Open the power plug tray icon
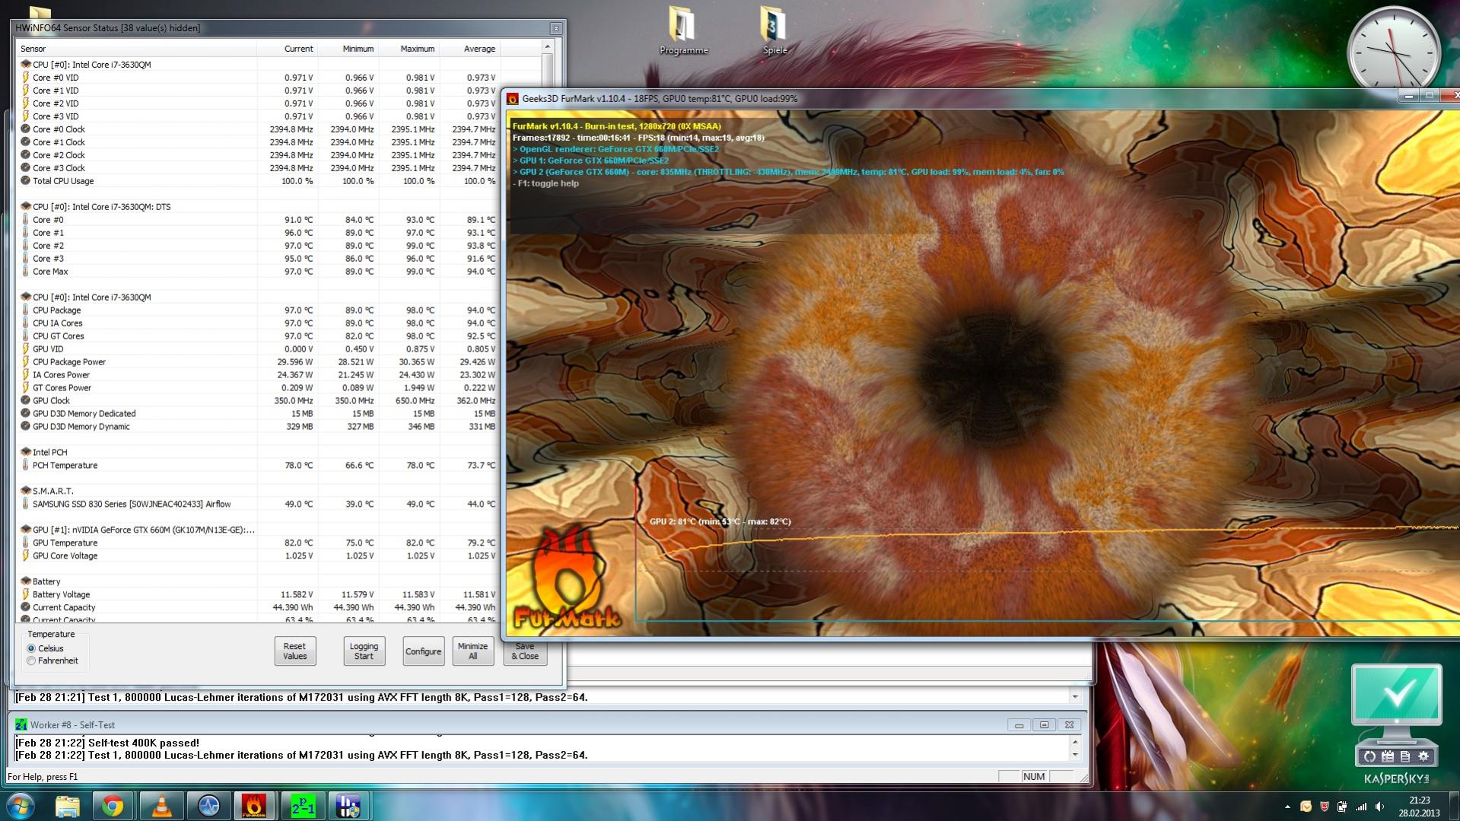This screenshot has height=821, width=1460. (1342, 807)
